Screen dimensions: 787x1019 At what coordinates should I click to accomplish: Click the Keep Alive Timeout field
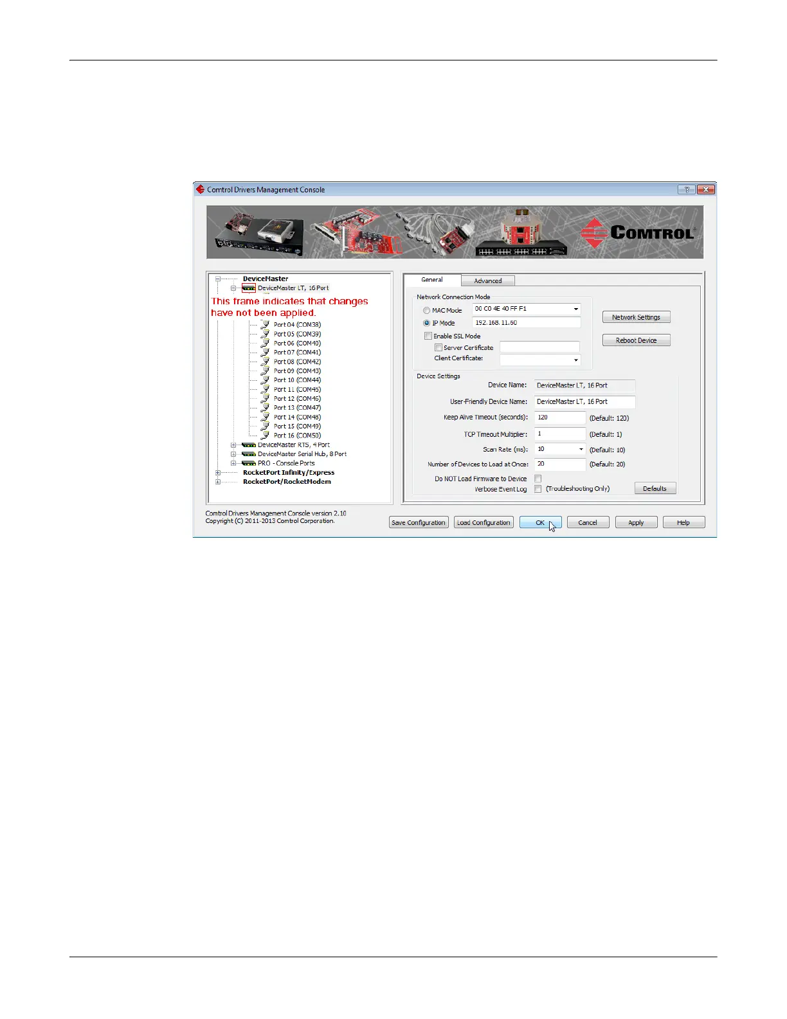(560, 418)
